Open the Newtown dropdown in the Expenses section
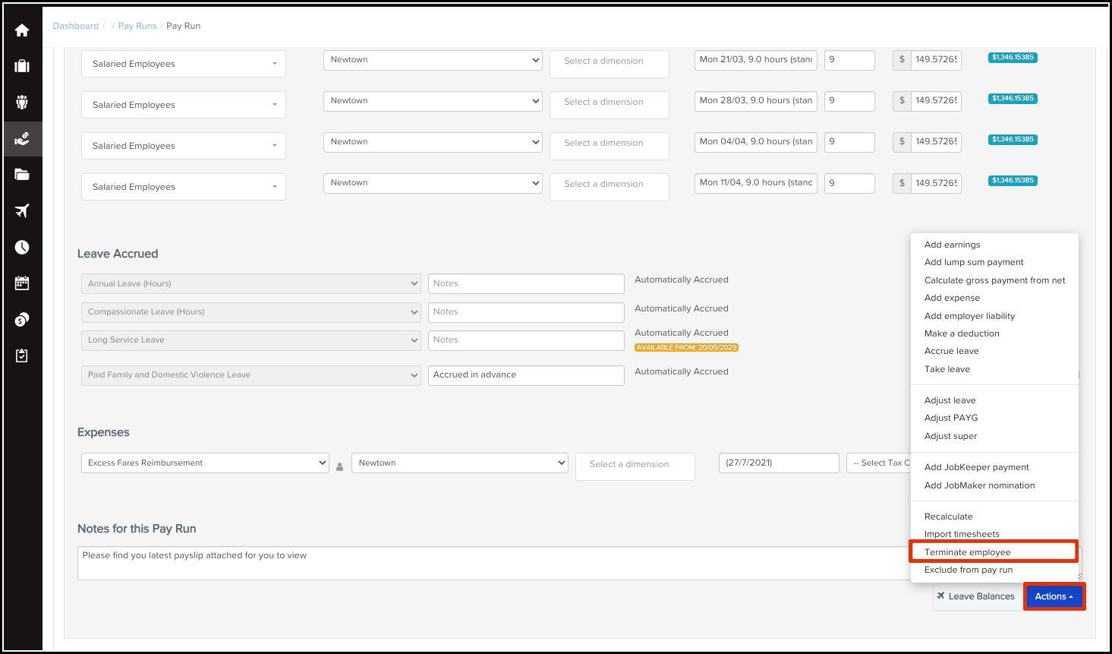The width and height of the screenshot is (1112, 654). [x=459, y=463]
